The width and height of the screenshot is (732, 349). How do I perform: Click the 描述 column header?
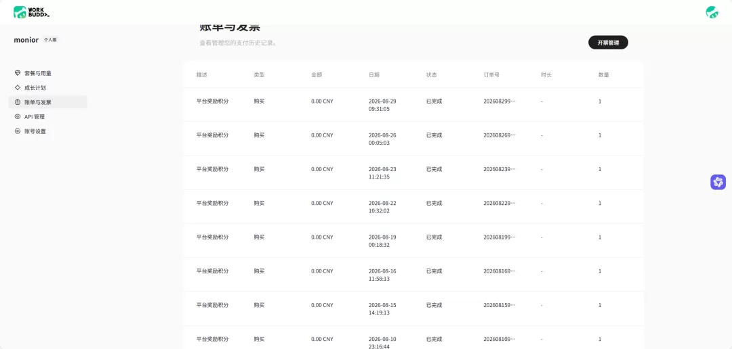click(202, 74)
